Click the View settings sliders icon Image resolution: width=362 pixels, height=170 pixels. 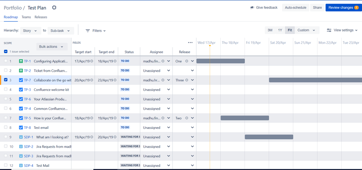tap(329, 30)
